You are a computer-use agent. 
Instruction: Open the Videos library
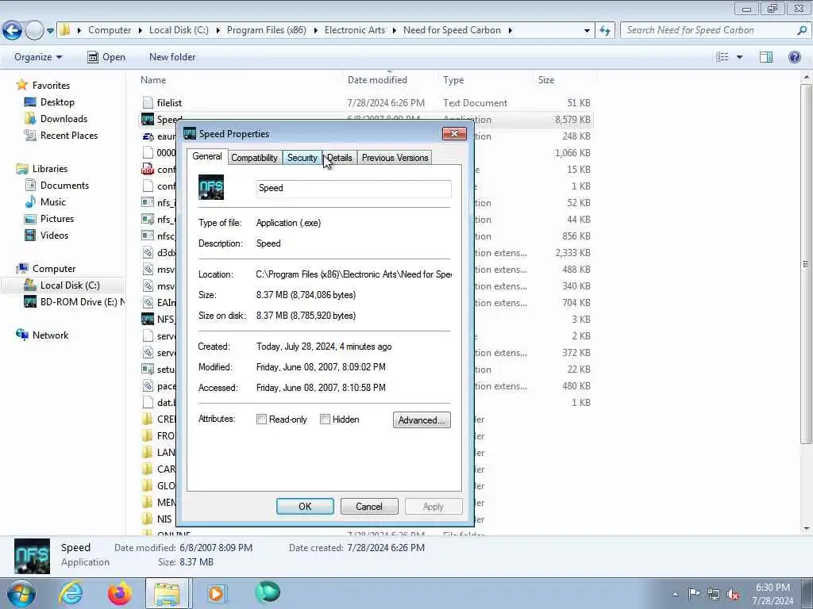pyautogui.click(x=54, y=235)
